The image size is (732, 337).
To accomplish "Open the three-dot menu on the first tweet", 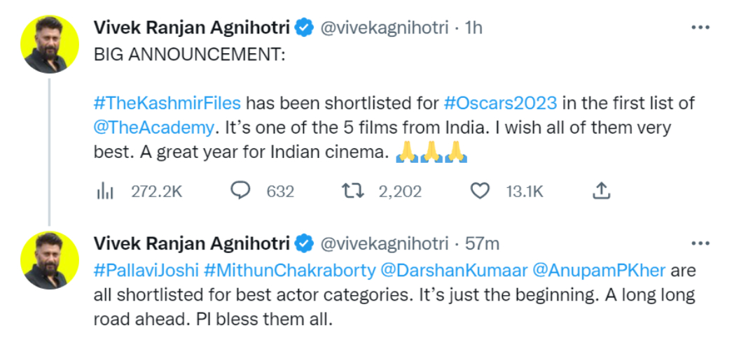I will click(700, 28).
